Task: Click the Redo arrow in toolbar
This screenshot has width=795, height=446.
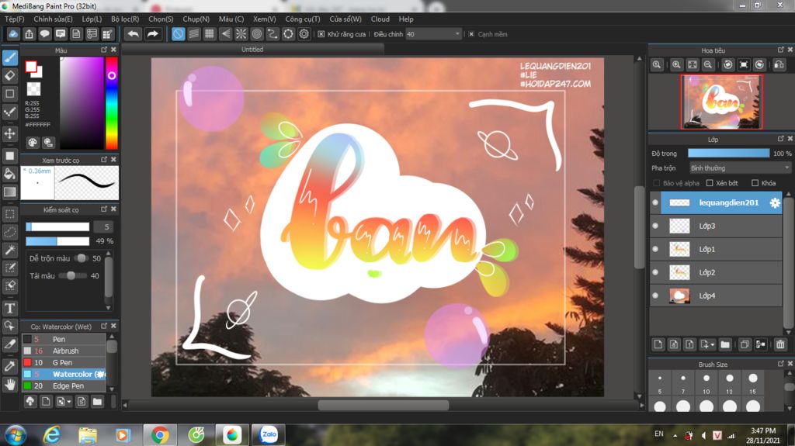Action: point(152,34)
